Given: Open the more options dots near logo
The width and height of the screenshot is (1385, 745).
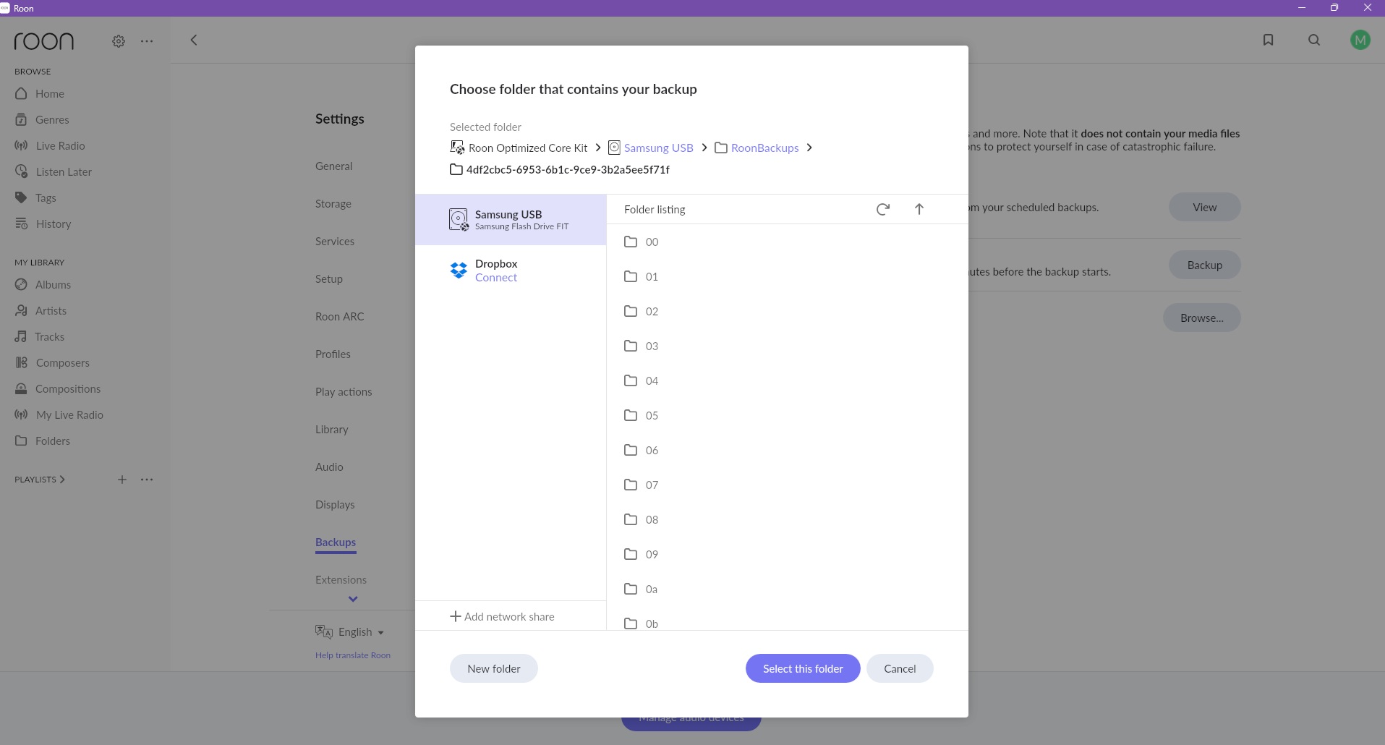Looking at the screenshot, I should (147, 41).
